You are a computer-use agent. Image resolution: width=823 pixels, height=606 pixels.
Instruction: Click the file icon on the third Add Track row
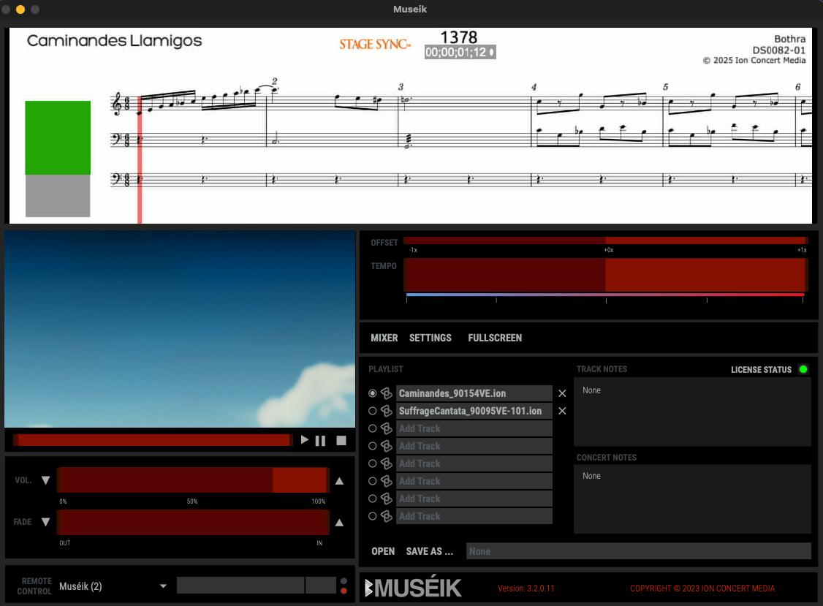pyautogui.click(x=387, y=463)
